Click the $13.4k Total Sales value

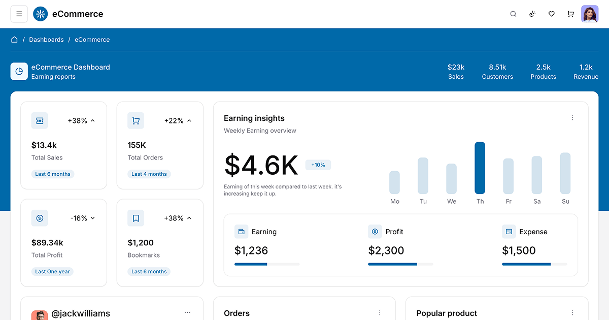(44, 145)
